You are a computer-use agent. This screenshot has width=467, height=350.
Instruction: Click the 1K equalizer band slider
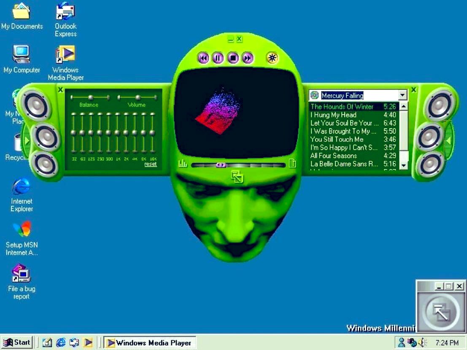[117, 133]
